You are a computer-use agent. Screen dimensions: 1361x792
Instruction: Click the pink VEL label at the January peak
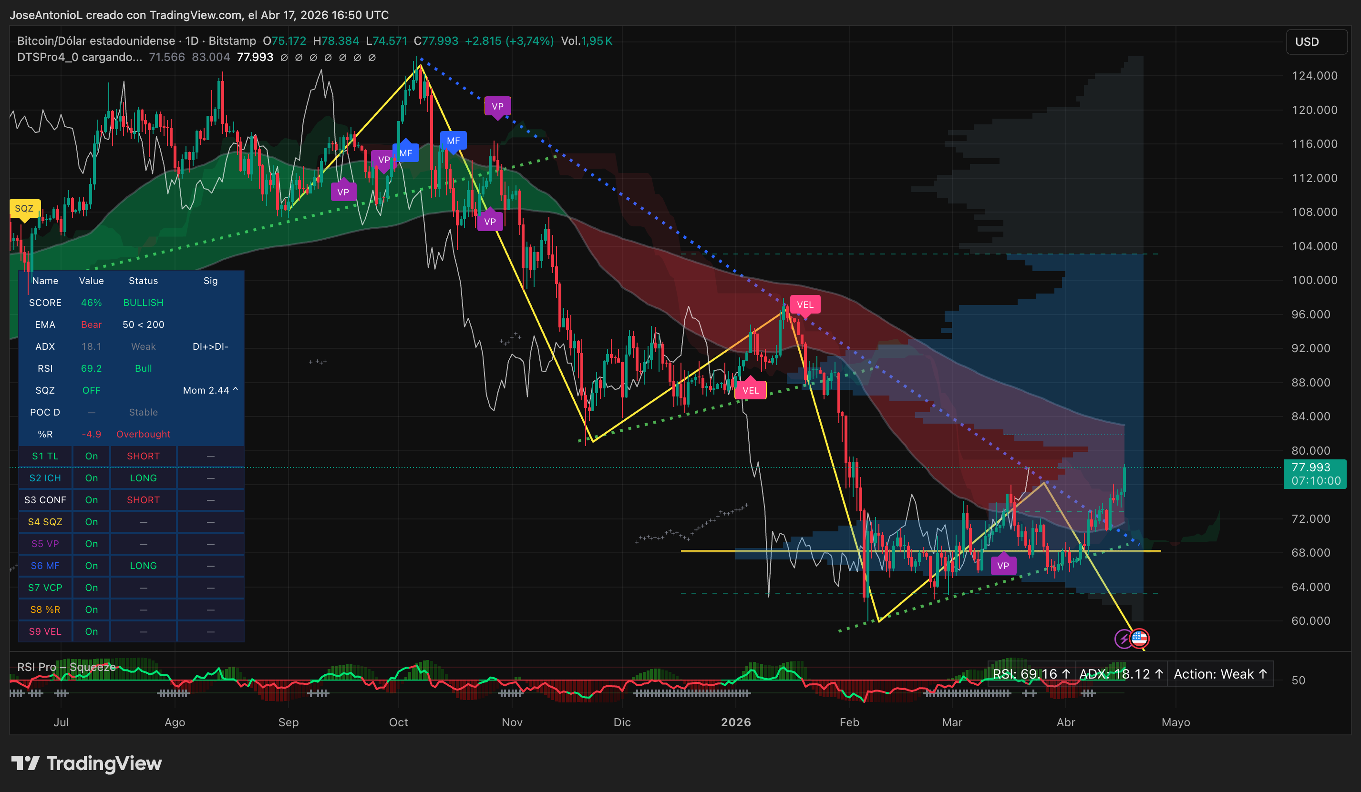(x=804, y=305)
